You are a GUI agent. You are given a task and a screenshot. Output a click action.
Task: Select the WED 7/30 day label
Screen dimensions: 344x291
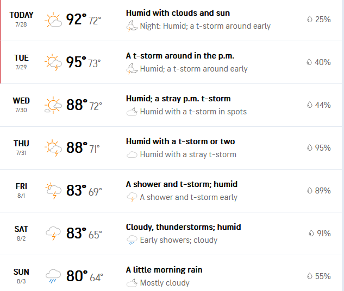click(x=21, y=105)
